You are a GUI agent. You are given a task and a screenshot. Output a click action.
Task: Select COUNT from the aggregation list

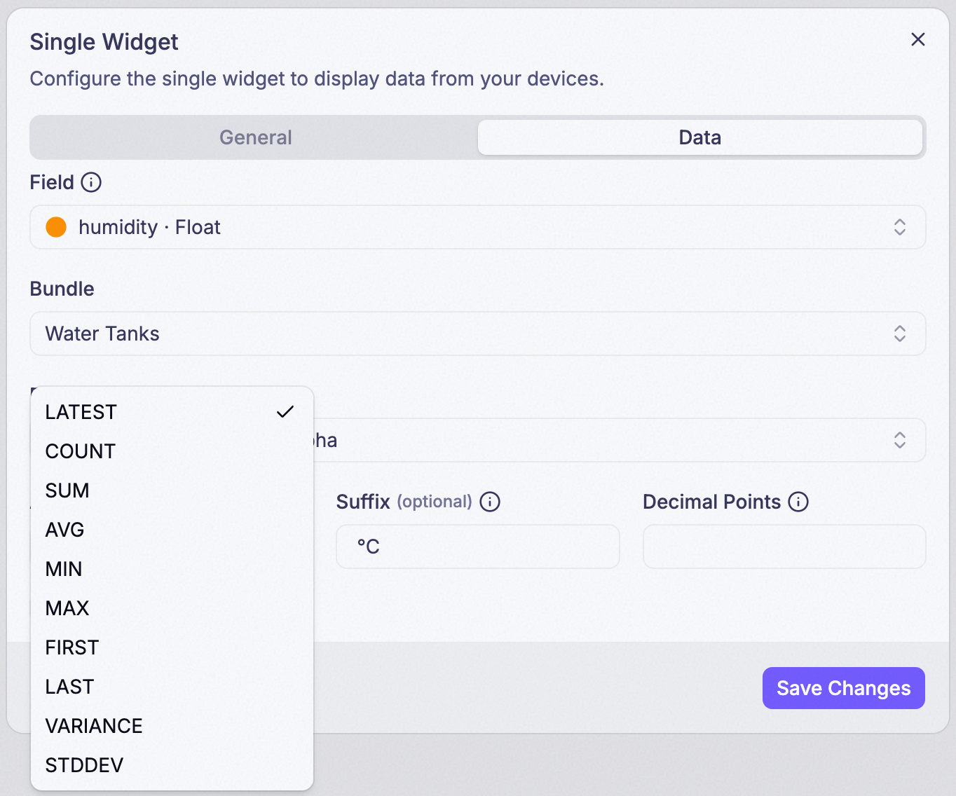[172, 451]
